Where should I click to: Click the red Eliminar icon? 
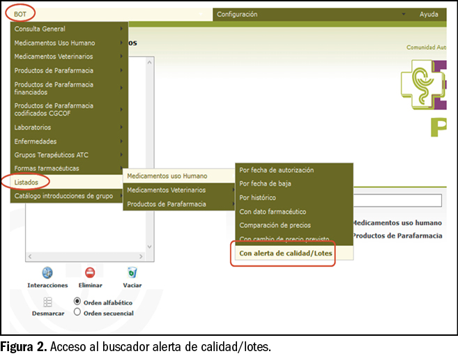pos(90,272)
